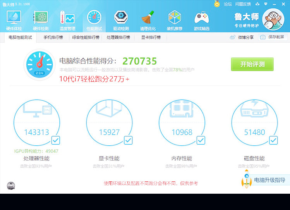290x210 pixels.
Task: Click 鲁大师 5.21.1300 title text
Action: point(16,4)
